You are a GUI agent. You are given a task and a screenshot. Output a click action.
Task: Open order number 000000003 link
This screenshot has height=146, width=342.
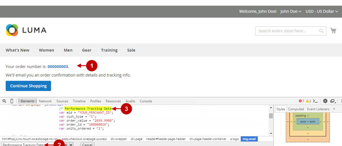(58, 67)
